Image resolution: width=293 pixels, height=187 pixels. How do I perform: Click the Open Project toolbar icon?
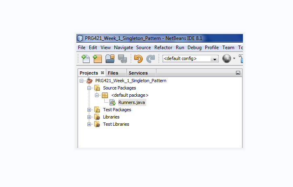click(110, 59)
